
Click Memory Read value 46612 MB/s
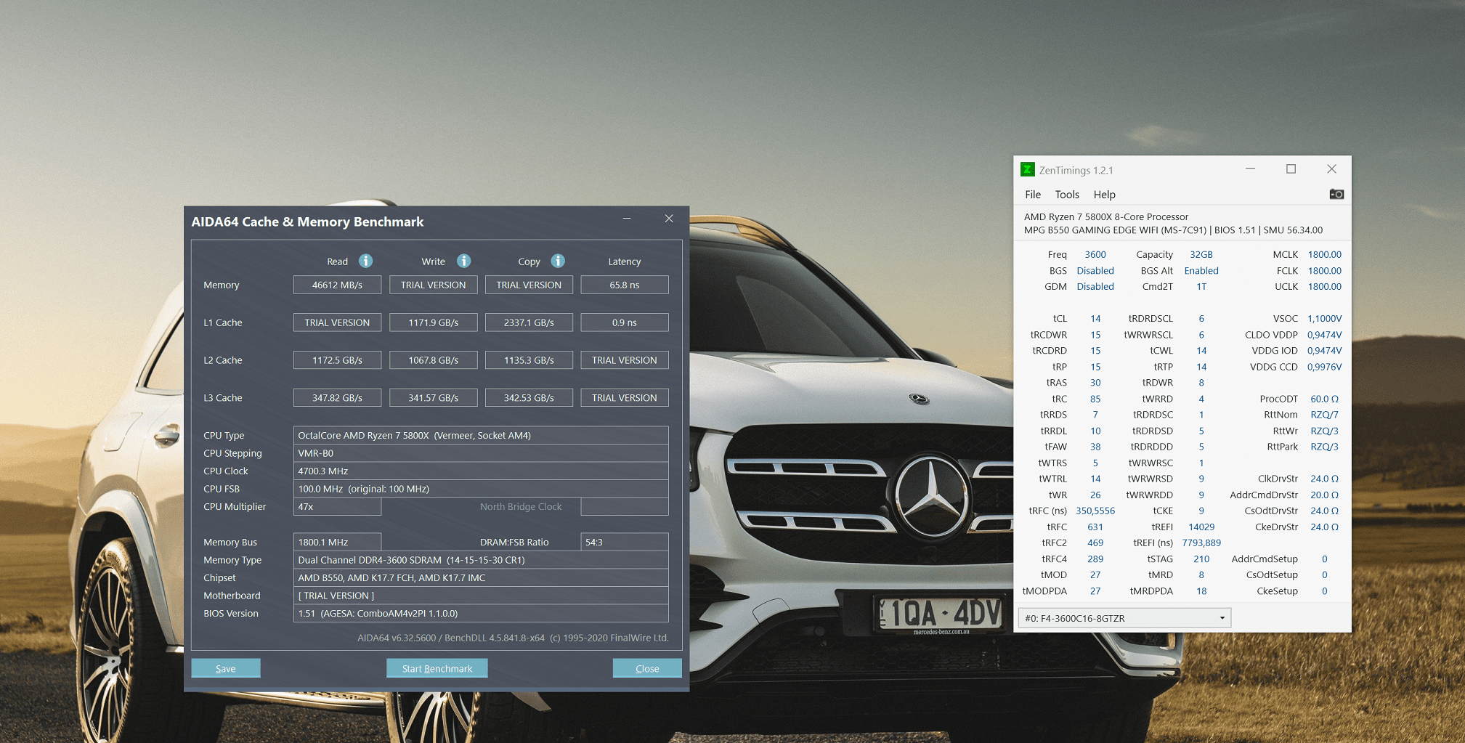click(337, 285)
